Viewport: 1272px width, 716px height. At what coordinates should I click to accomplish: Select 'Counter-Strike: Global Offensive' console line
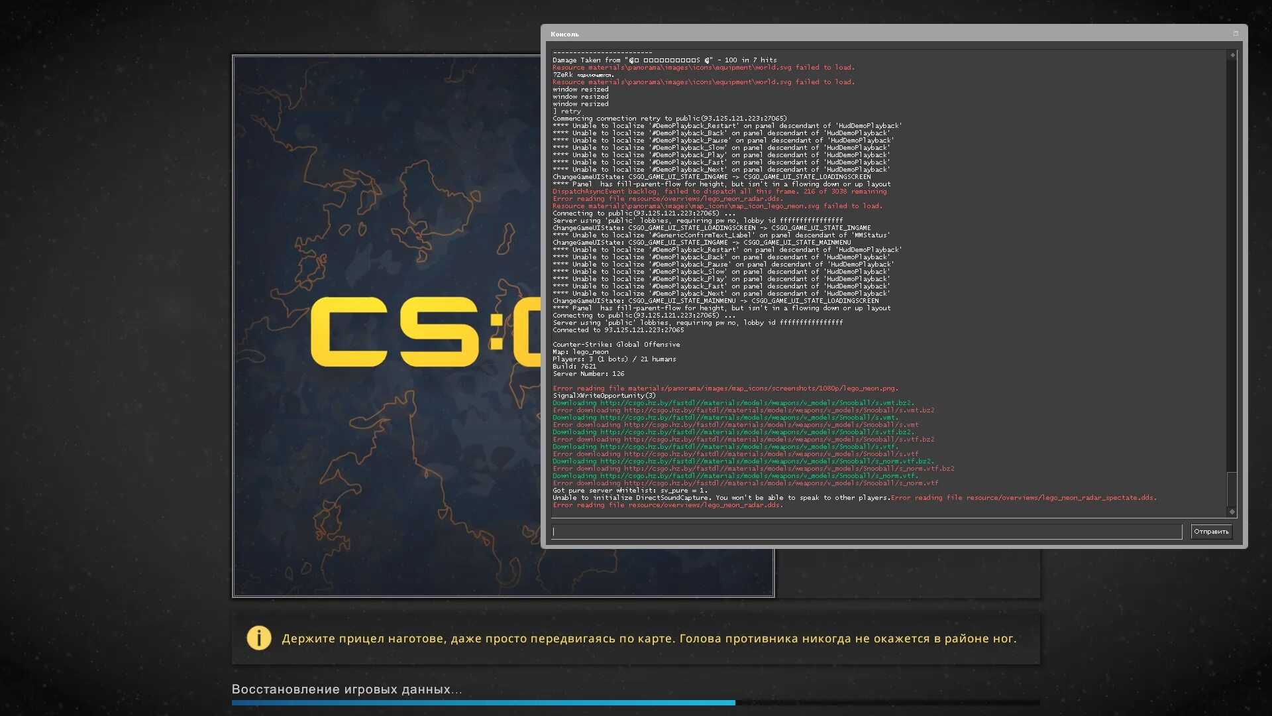[x=616, y=345]
